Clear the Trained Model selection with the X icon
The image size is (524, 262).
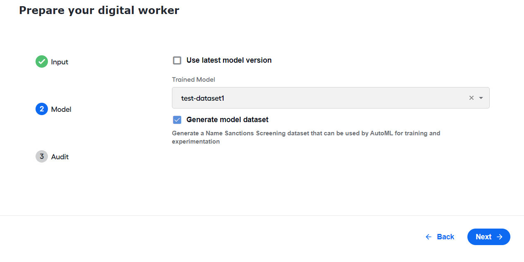(x=472, y=98)
